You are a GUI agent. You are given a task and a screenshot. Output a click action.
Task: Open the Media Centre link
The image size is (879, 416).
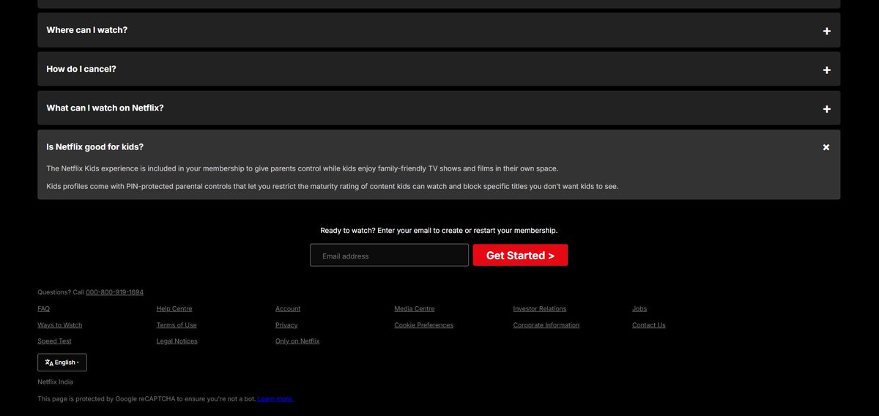click(x=415, y=309)
